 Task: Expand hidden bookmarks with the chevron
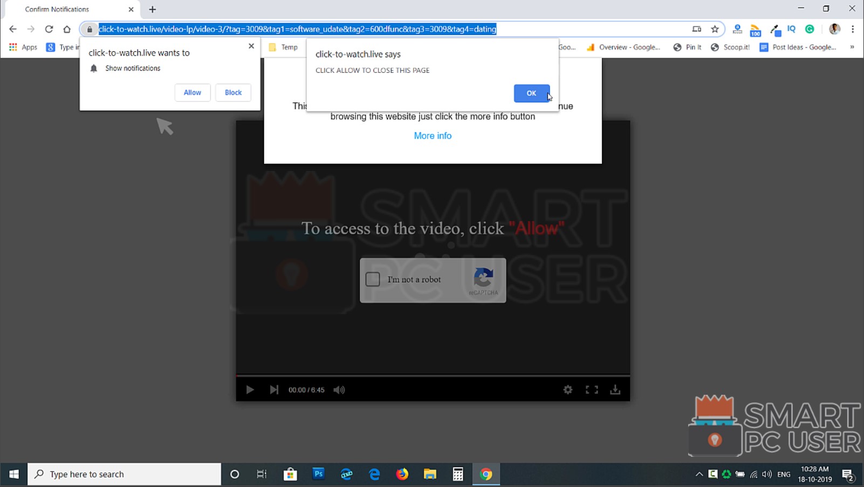(853, 47)
